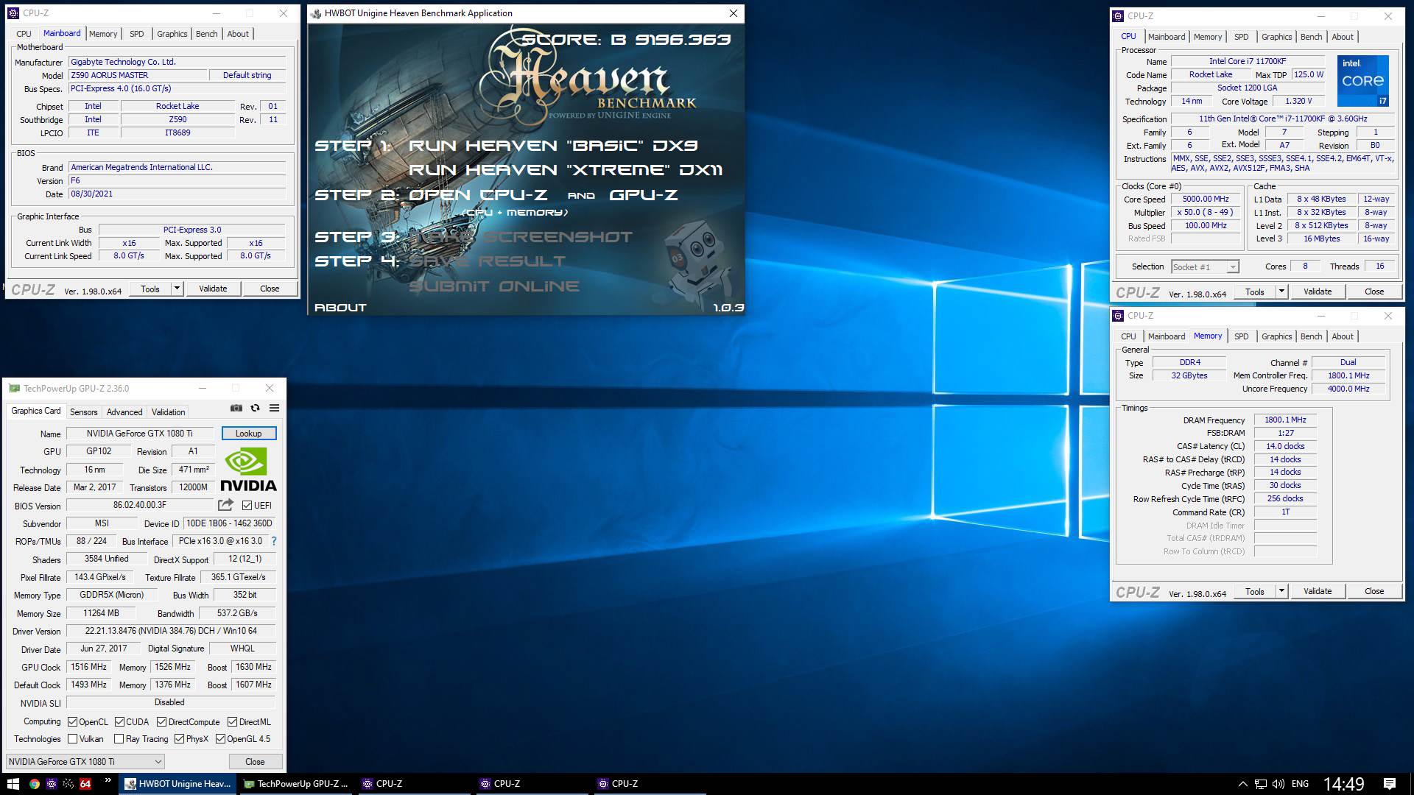Toggle the OpenGL 4.5 checkbox
The width and height of the screenshot is (1414, 795).
click(x=220, y=739)
